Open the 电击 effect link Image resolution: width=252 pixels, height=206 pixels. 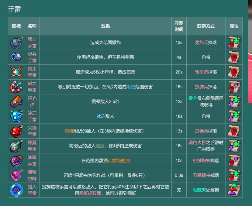(131, 87)
